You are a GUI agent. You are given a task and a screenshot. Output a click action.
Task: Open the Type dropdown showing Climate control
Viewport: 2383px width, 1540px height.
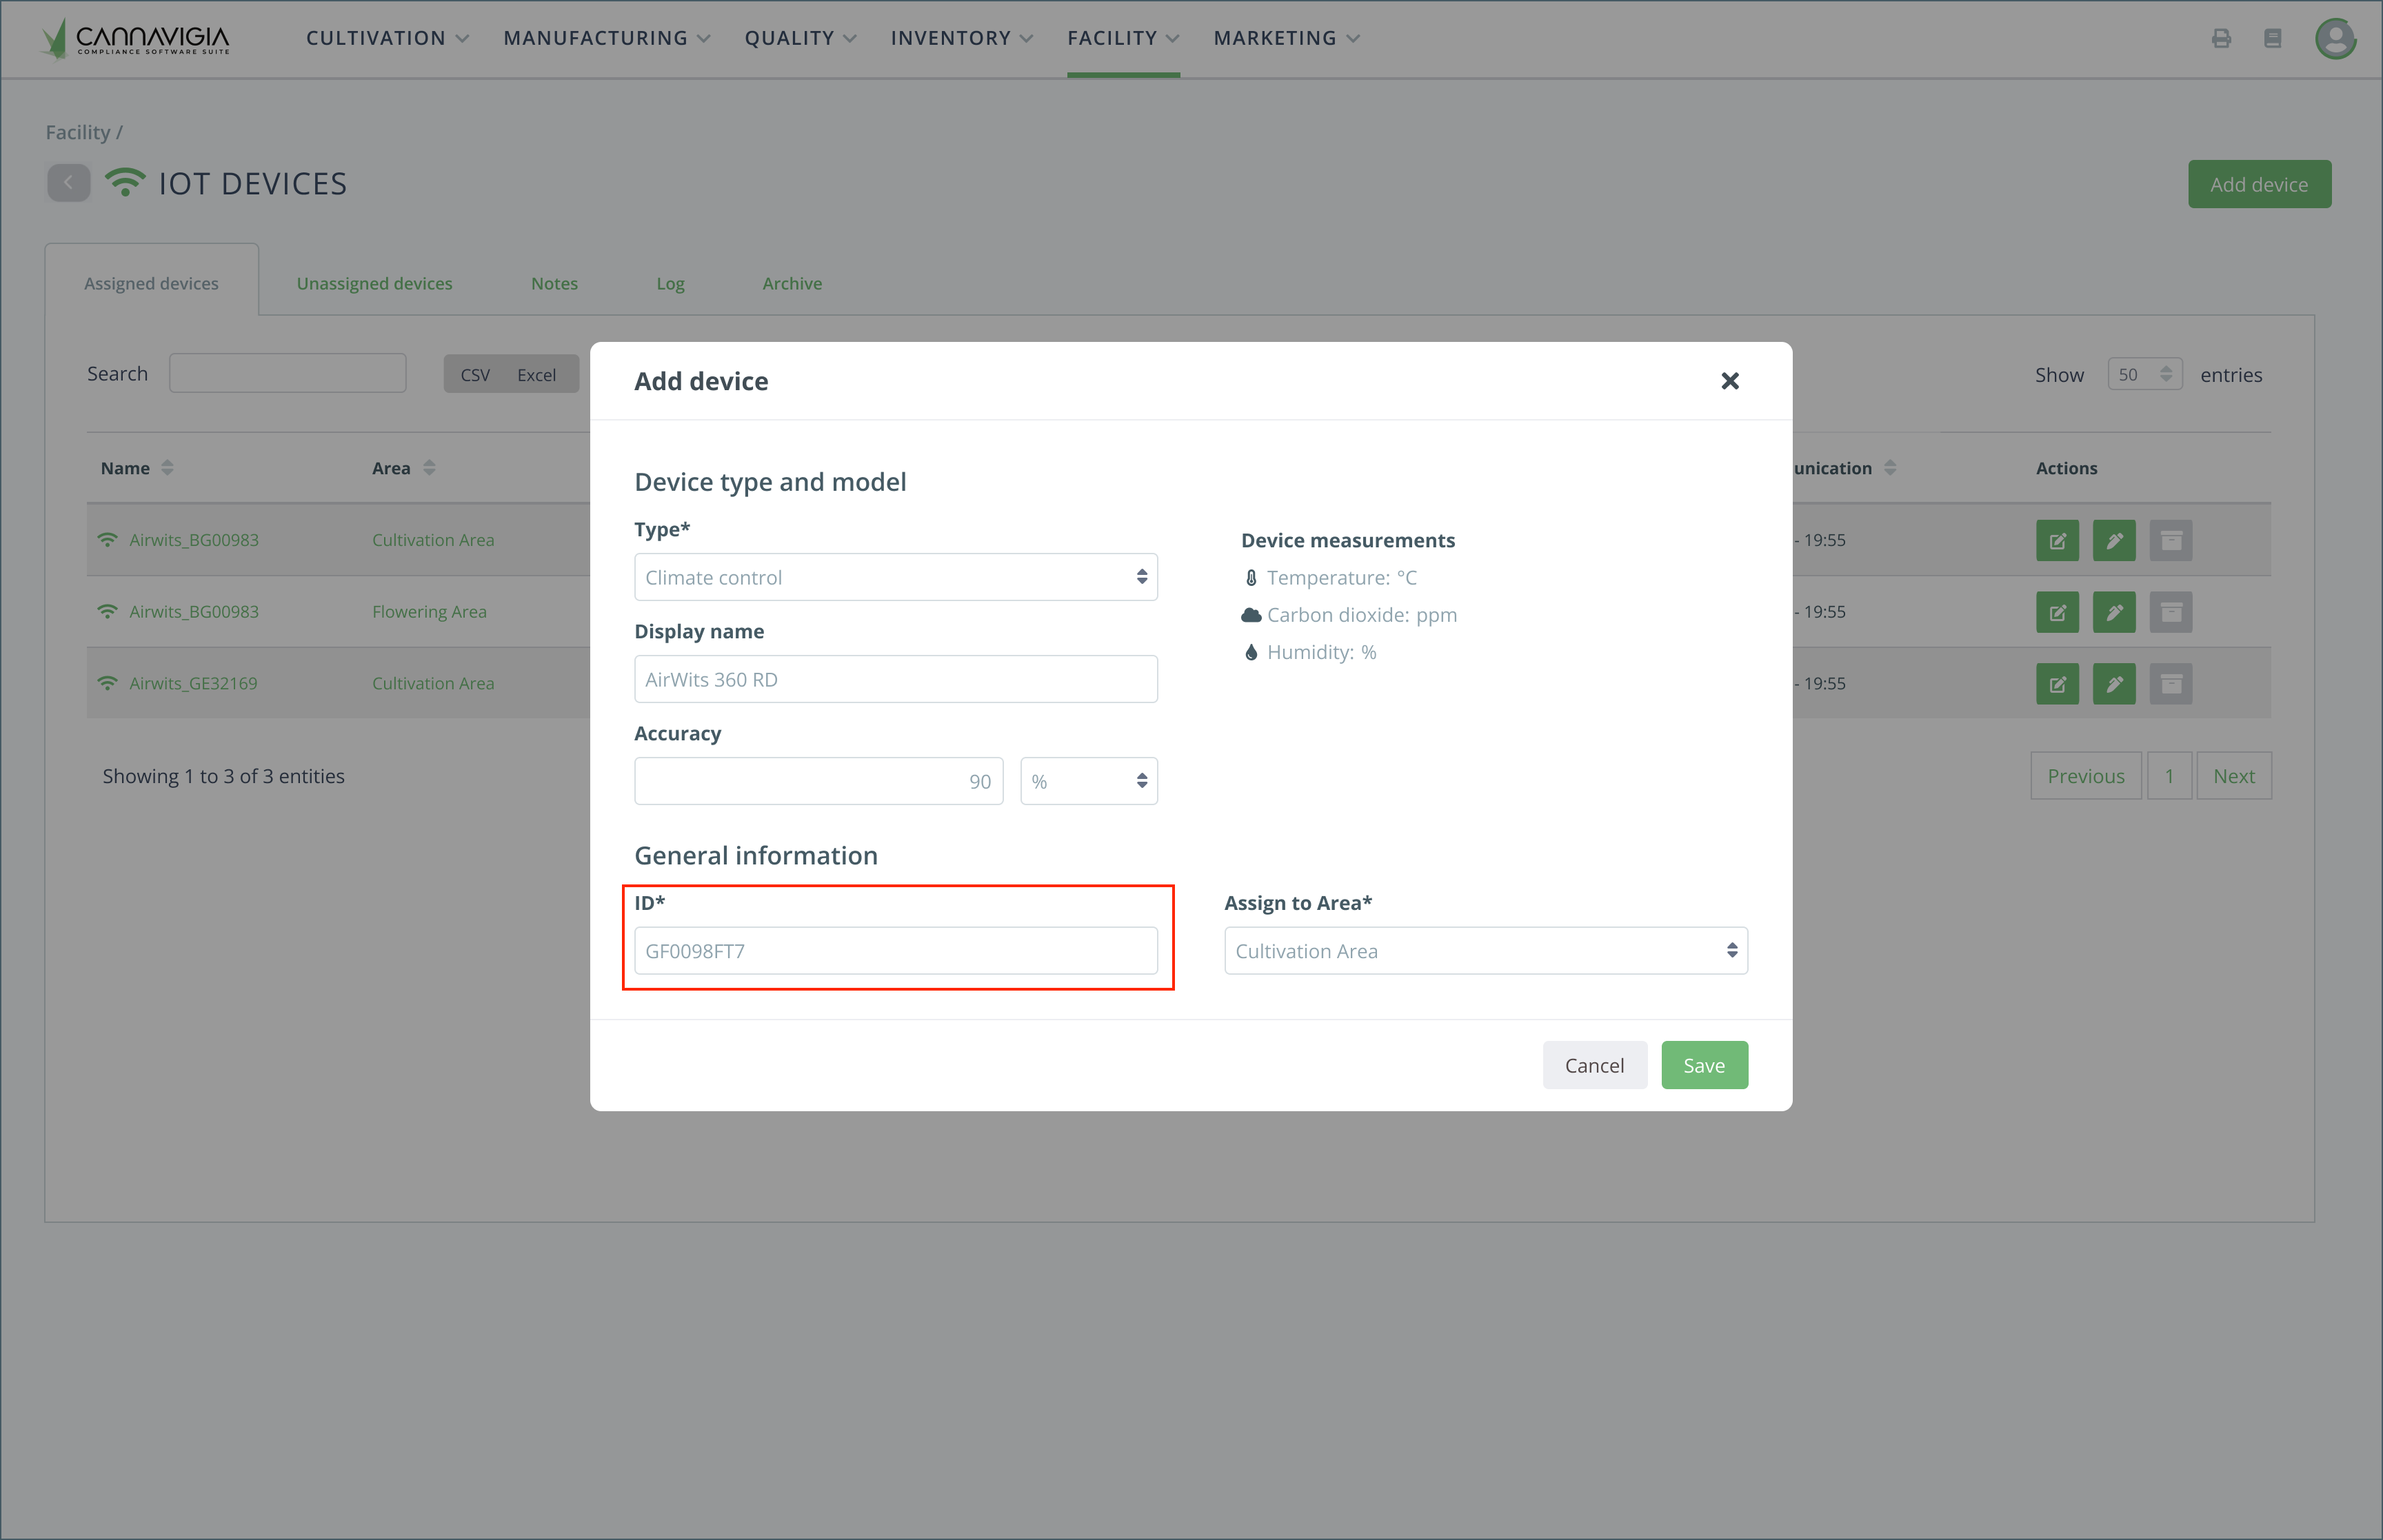[x=896, y=577]
